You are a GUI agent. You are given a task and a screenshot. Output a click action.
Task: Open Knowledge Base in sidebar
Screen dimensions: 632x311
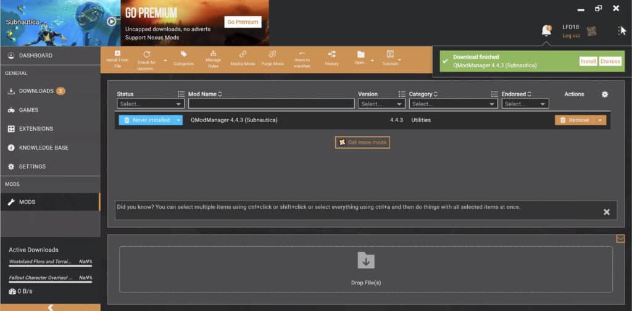coord(51,148)
